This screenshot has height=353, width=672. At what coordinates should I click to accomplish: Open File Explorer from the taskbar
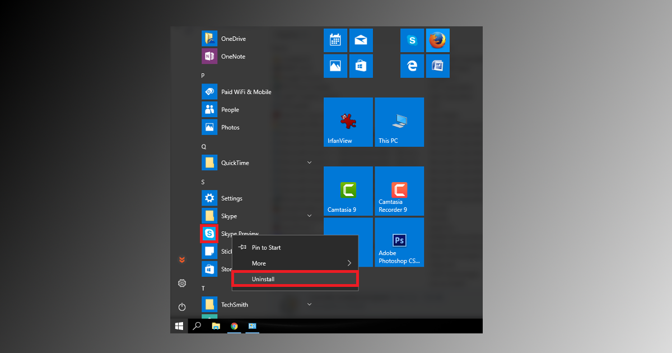(x=216, y=326)
